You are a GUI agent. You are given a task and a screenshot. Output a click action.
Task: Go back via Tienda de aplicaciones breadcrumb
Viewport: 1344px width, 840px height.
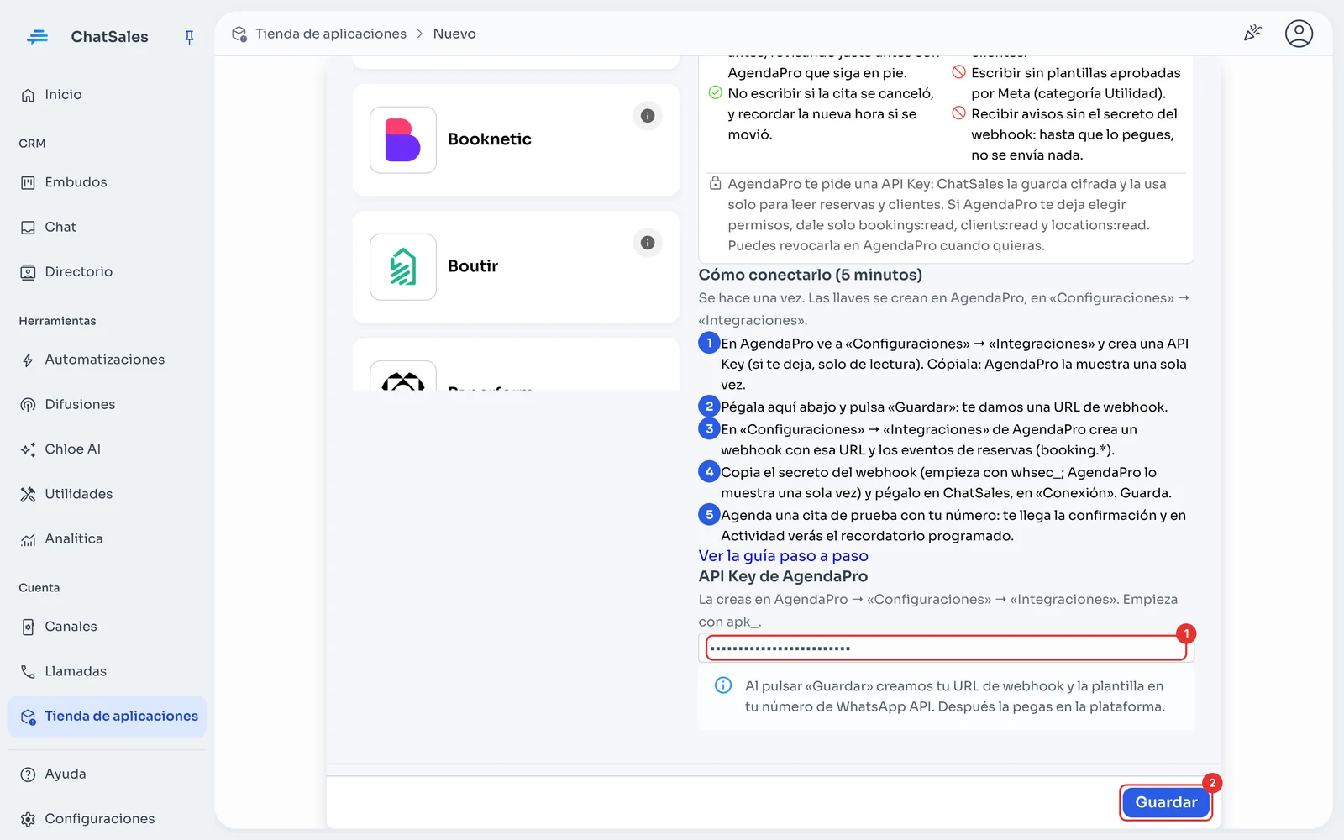click(x=331, y=34)
